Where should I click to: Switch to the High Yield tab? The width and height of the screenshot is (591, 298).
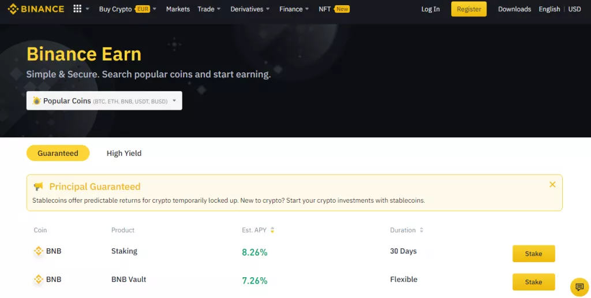tap(124, 153)
